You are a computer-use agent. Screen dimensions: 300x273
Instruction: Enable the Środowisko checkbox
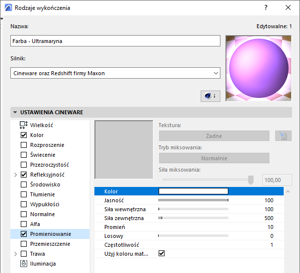coord(24,184)
